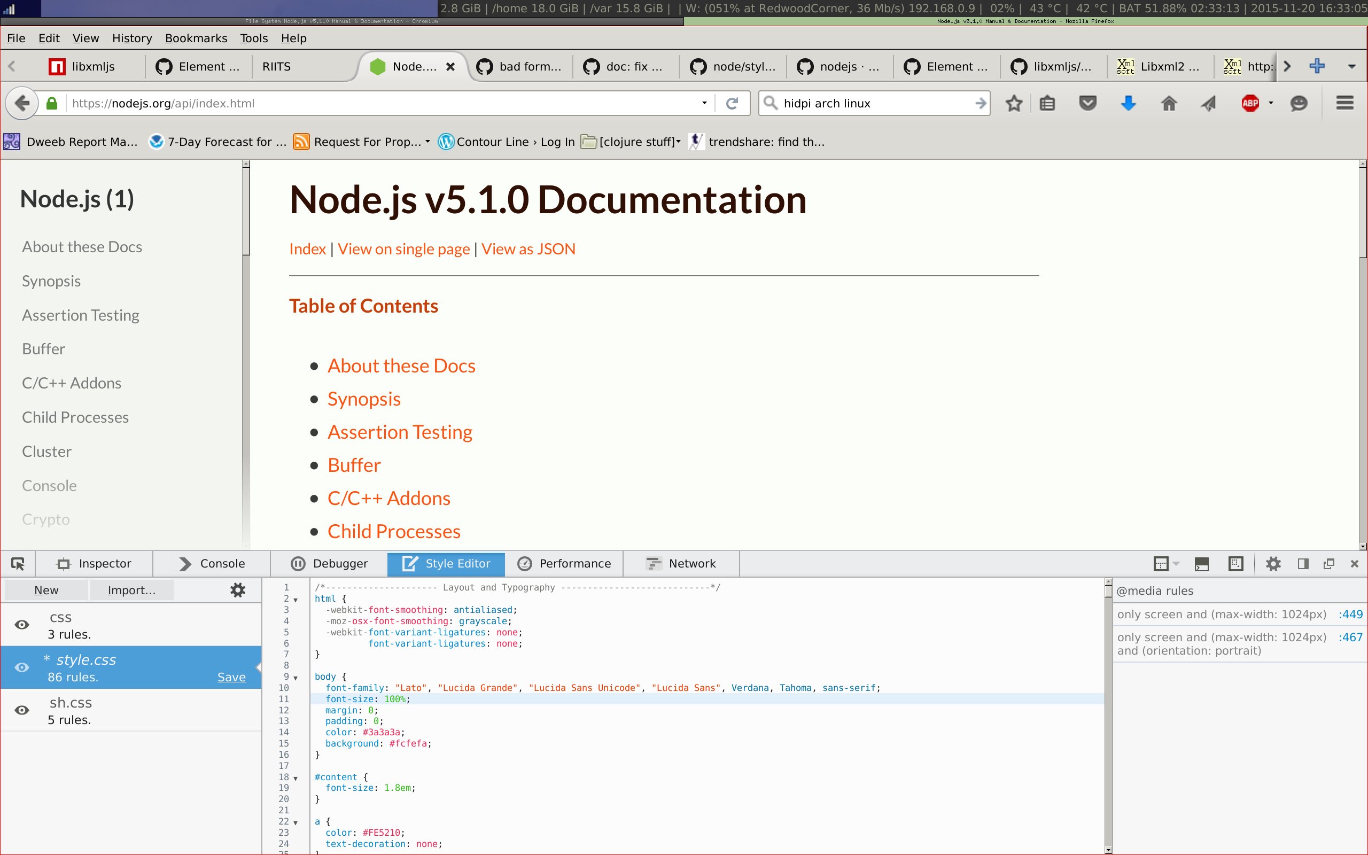
Task: Click the reload page icon
Action: tap(732, 104)
